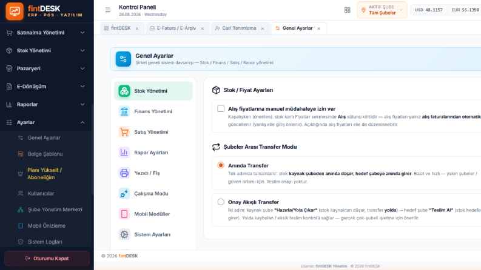Image resolution: width=481 pixels, height=270 pixels.
Task: Open Finans Yönetimi settings section
Action: click(153, 111)
